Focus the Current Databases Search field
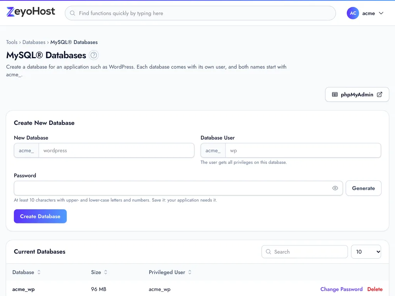Image resolution: width=395 pixels, height=296 pixels. [x=305, y=252]
